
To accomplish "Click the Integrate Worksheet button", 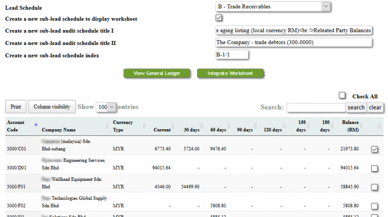I will (230, 73).
